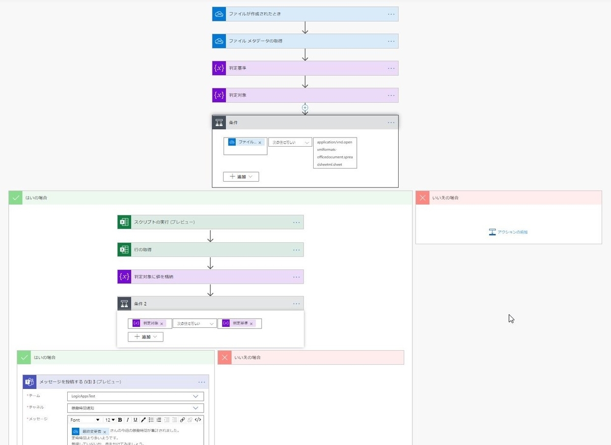Image resolution: width=611 pixels, height=445 pixels.
Task: Click variable icon on 判定基準 step
Action: pos(219,68)
